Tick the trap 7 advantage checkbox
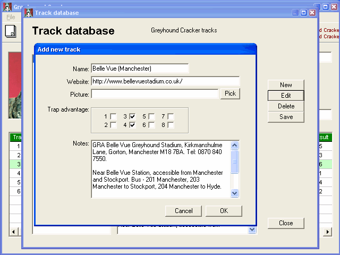Image resolution: width=340 pixels, height=255 pixels. coord(171,116)
